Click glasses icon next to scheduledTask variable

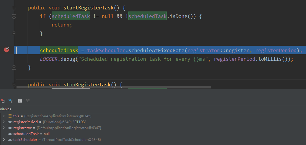point(10,134)
